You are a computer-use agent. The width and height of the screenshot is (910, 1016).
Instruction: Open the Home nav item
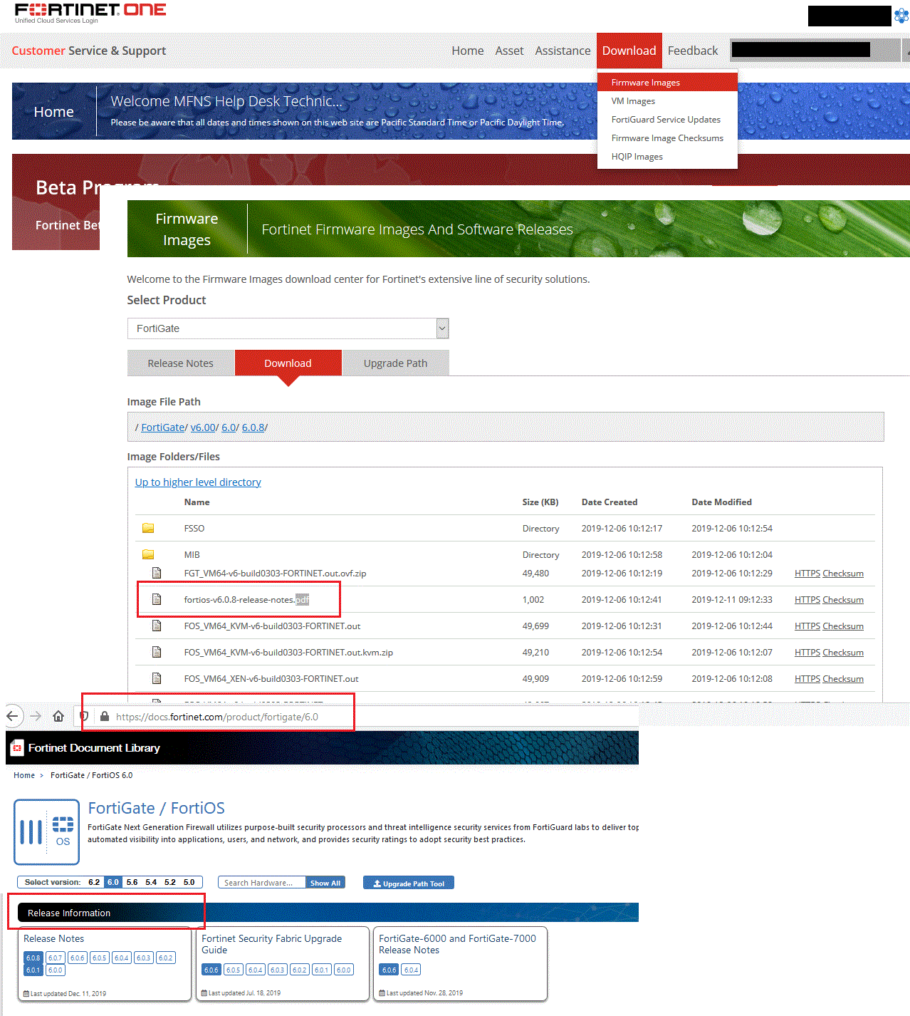coord(468,51)
